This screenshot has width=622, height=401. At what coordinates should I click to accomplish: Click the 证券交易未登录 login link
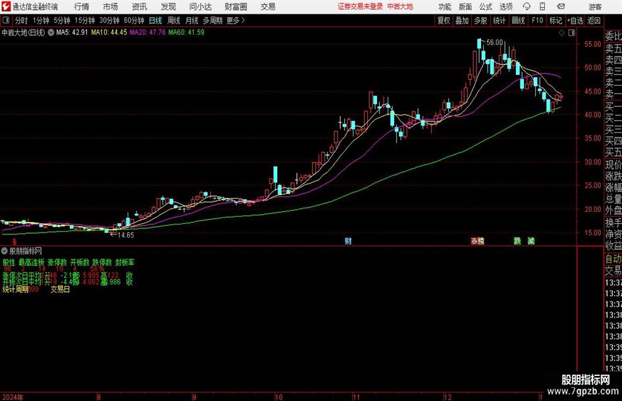point(360,7)
